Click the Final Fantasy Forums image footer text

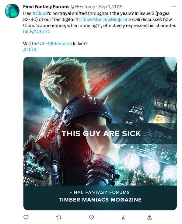(100, 192)
